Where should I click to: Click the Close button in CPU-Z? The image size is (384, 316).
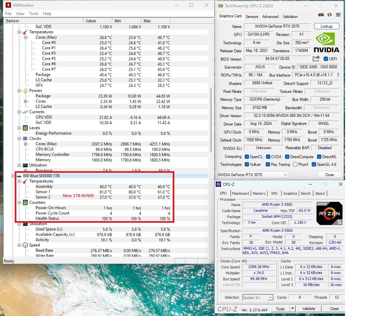334,309
